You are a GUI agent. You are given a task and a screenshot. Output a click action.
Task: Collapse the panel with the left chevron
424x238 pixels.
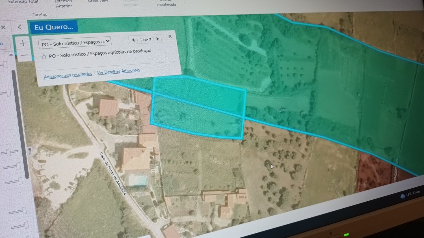[20, 27]
